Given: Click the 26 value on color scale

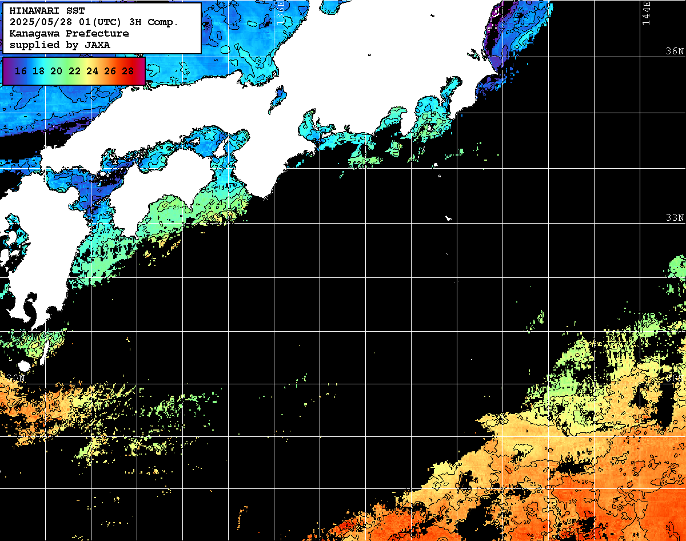Looking at the screenshot, I should tap(110, 71).
